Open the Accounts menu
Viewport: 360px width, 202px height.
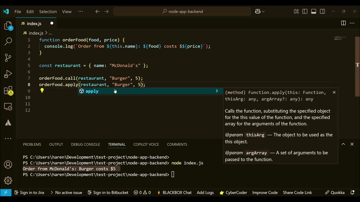(x=8, y=164)
